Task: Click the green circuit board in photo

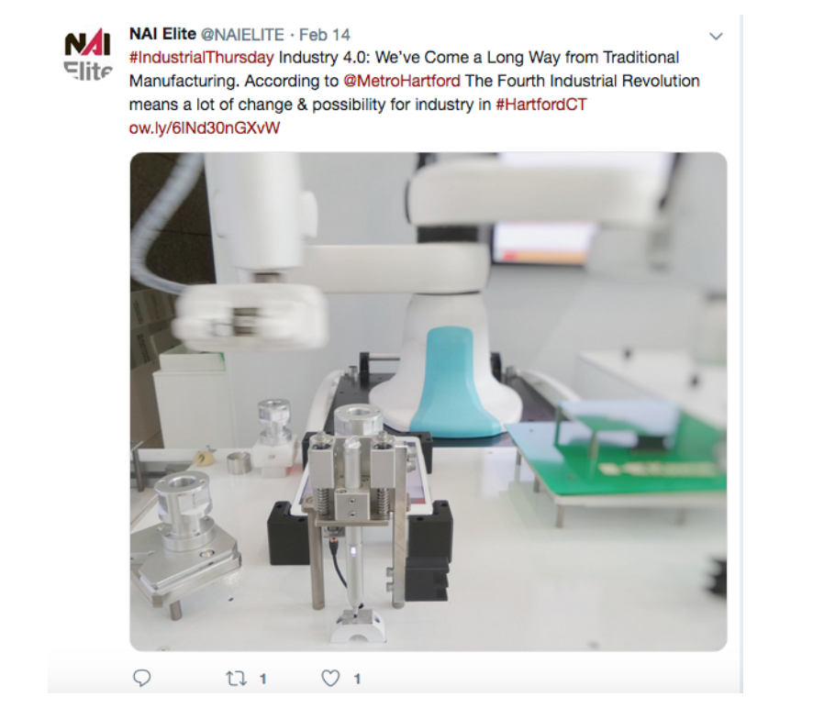Action: pyautogui.click(x=617, y=458)
